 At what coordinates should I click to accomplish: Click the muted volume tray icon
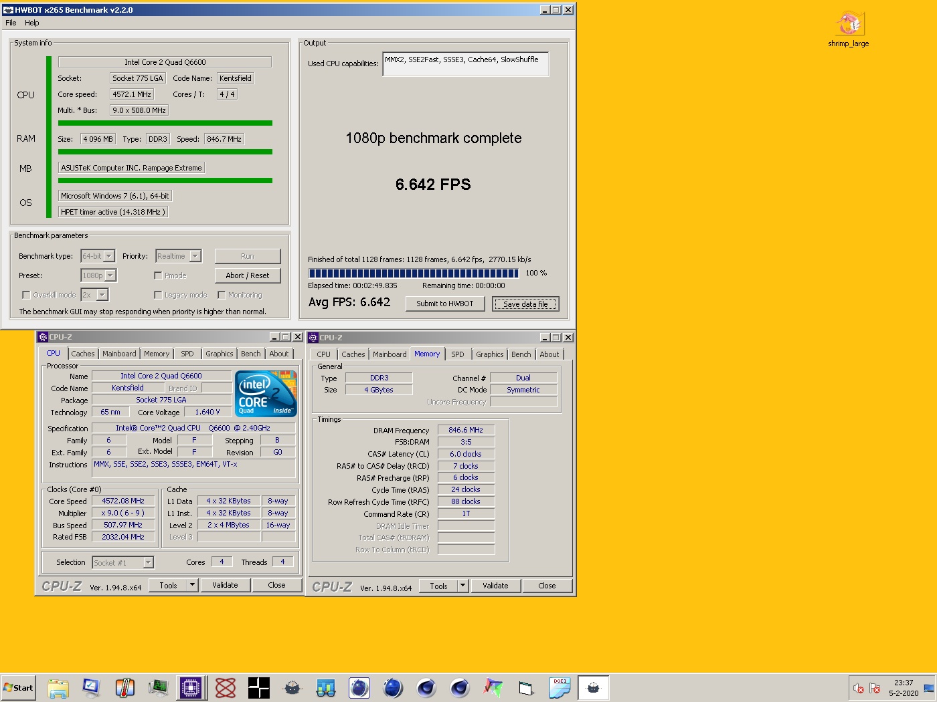tap(859, 688)
